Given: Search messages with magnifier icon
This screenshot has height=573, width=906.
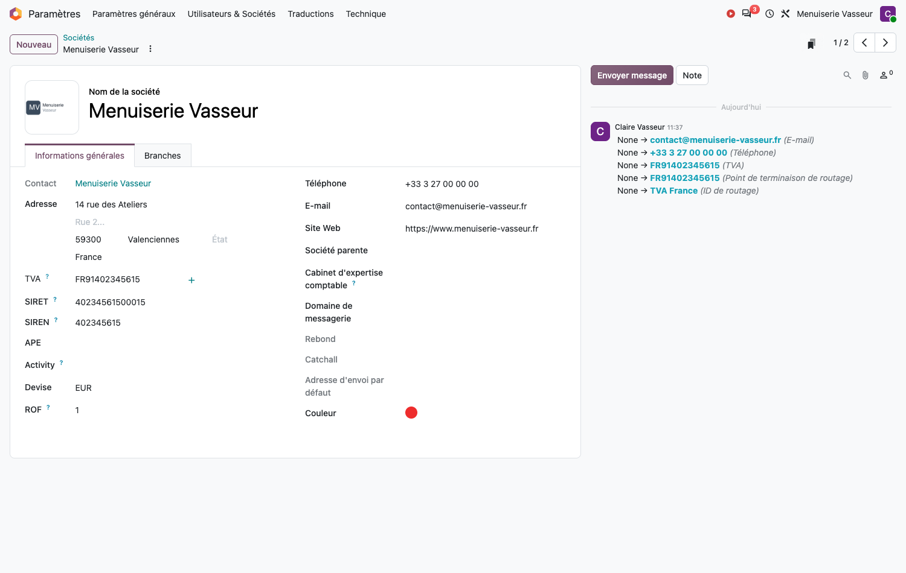Looking at the screenshot, I should click(847, 75).
